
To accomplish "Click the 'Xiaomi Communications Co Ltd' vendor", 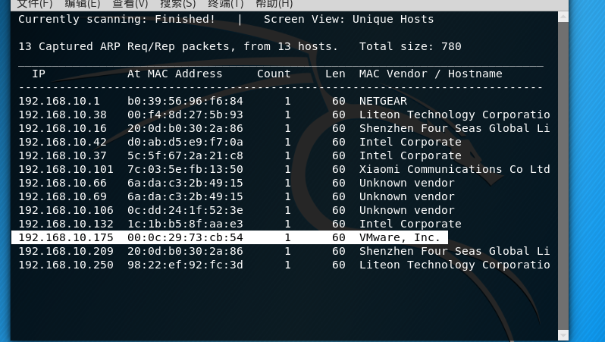I will pos(455,169).
